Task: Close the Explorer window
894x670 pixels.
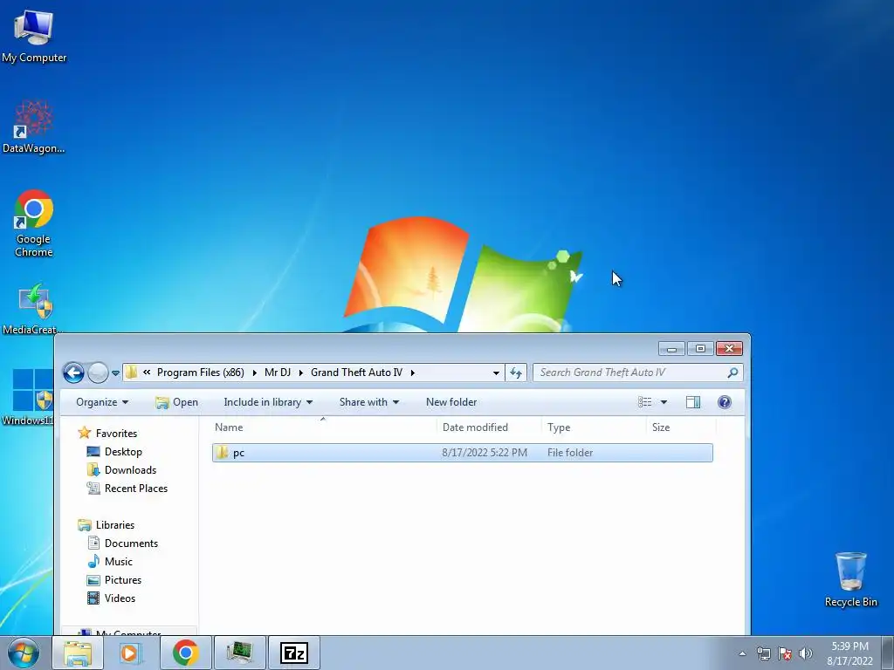Action: pyautogui.click(x=729, y=349)
